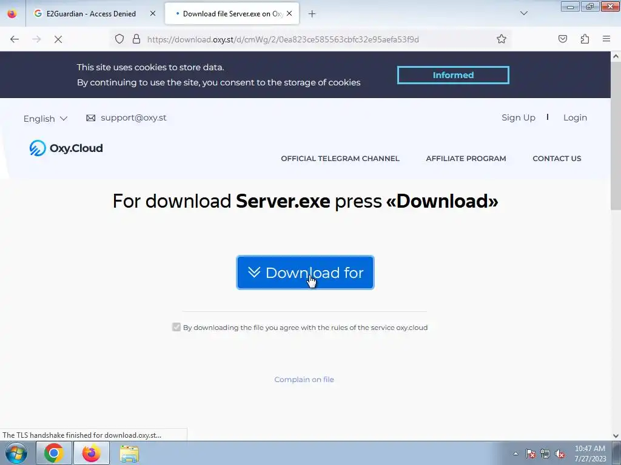621x465 pixels.
Task: Select the Download file Server.exe tab
Action: (232, 14)
